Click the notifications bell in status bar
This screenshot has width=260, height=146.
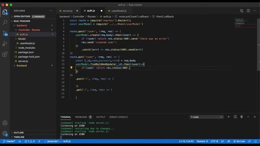(256, 142)
